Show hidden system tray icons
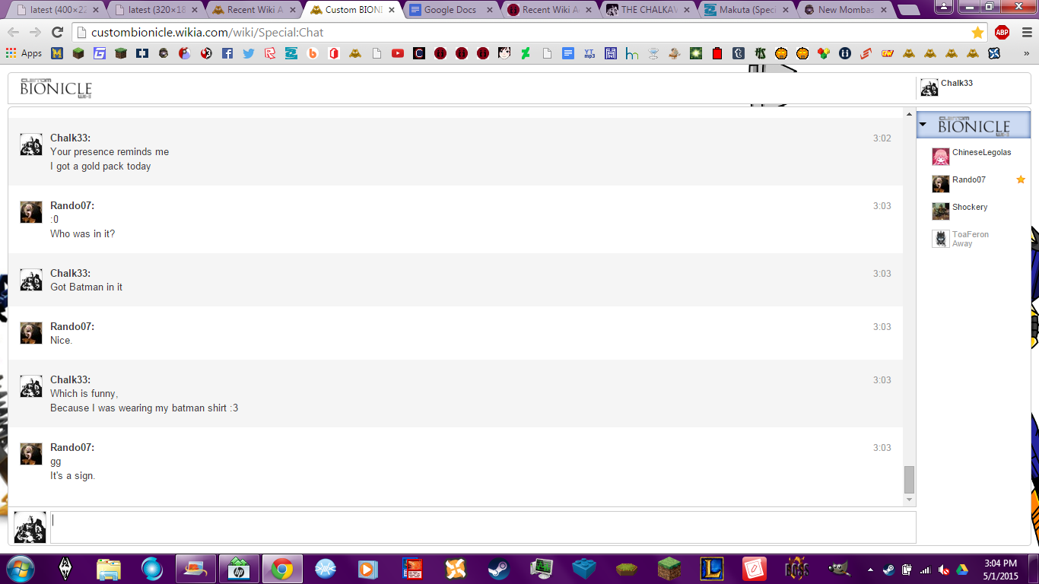This screenshot has width=1039, height=584. 870,569
